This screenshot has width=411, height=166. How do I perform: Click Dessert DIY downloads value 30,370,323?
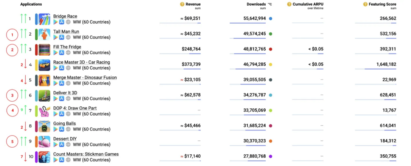(250, 141)
